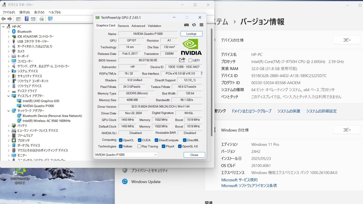Click the BIOS export share icon
This screenshot has width=363, height=204.
click(182, 60)
